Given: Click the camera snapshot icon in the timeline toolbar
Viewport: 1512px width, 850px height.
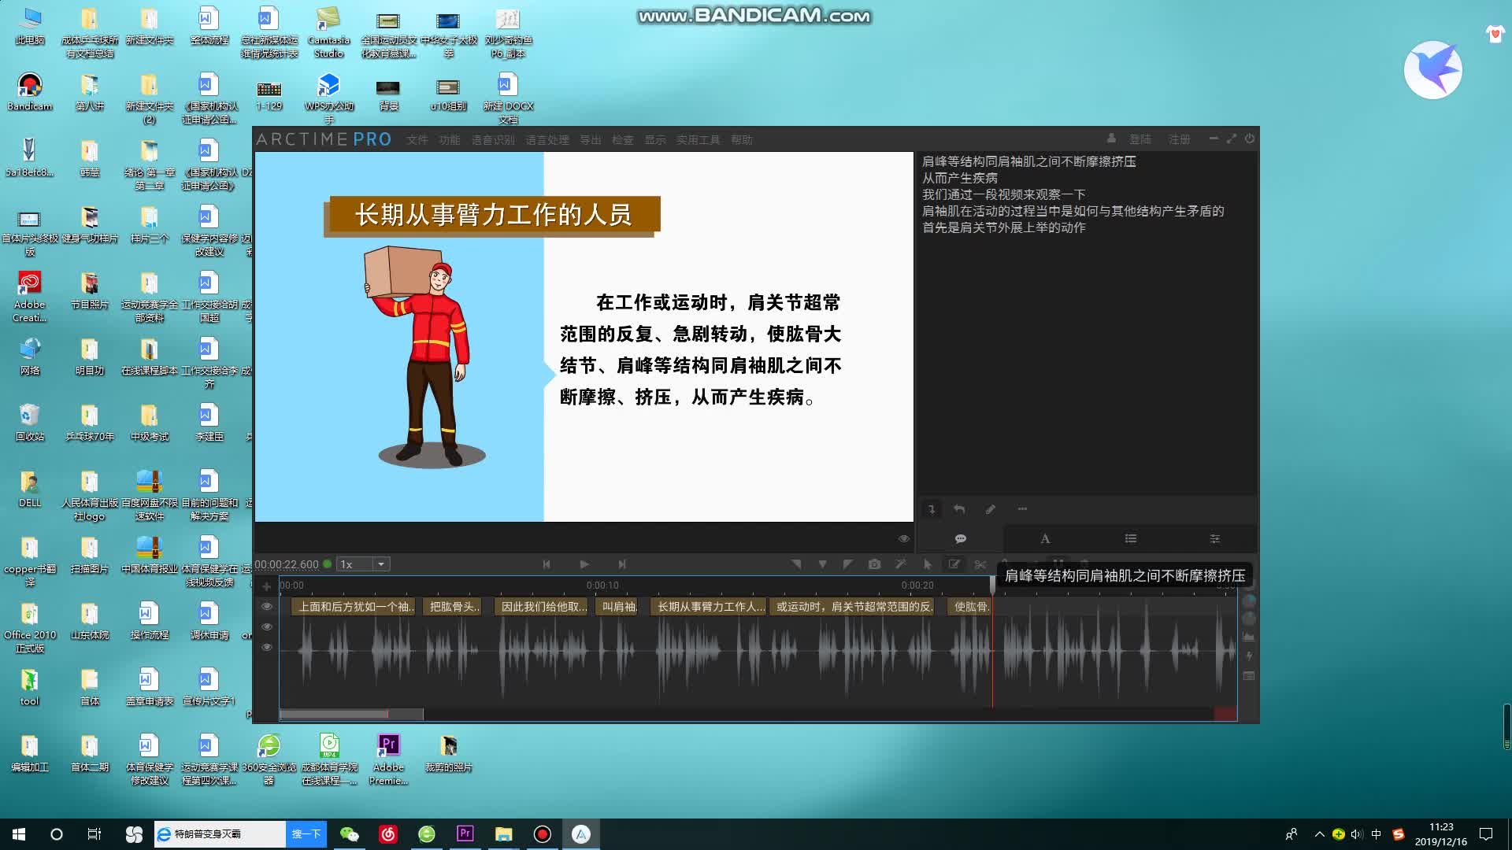Looking at the screenshot, I should tap(874, 564).
